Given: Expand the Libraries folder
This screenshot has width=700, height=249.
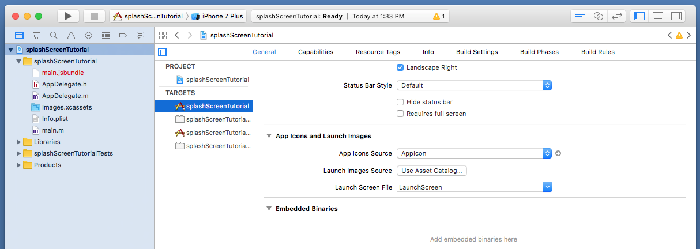Looking at the screenshot, I should point(19,142).
